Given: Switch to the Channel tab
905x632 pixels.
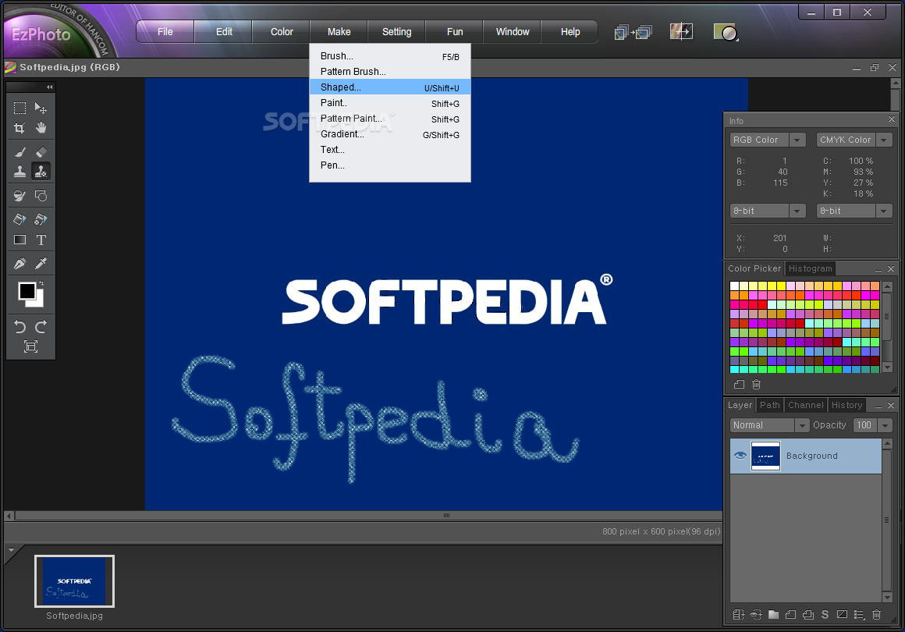Looking at the screenshot, I should point(806,405).
